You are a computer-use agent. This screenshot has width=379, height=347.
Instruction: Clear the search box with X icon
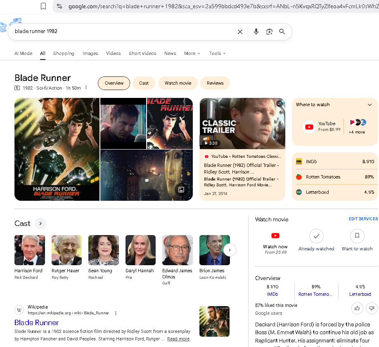pos(240,32)
